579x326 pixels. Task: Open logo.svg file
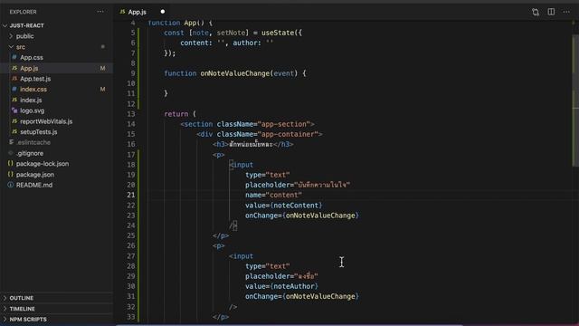click(33, 110)
